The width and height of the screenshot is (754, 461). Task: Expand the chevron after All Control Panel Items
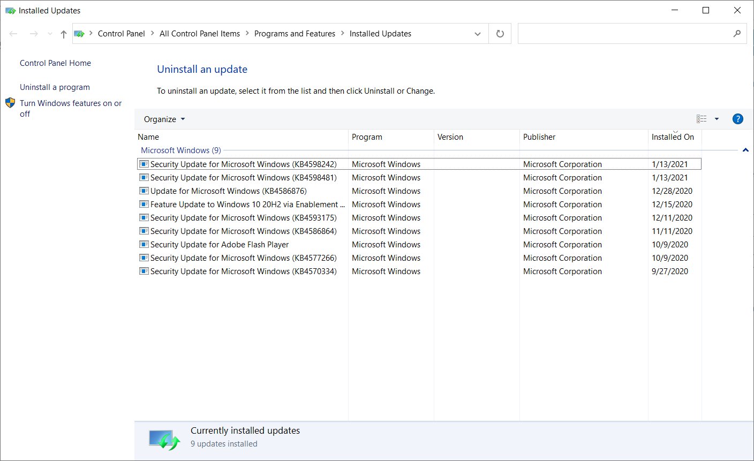[247, 34]
